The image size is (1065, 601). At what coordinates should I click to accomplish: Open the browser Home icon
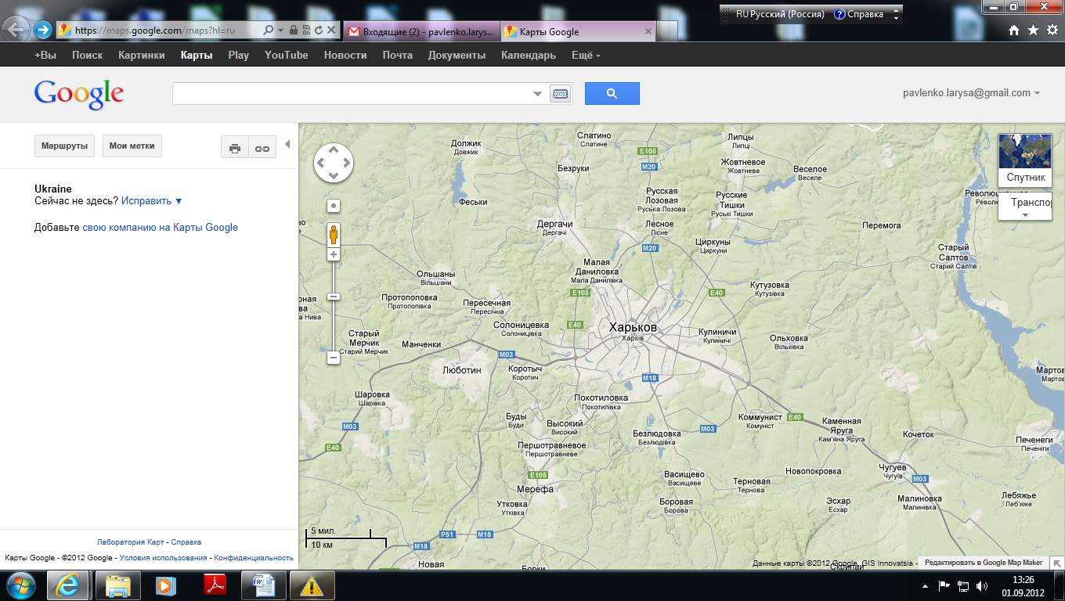1014,31
